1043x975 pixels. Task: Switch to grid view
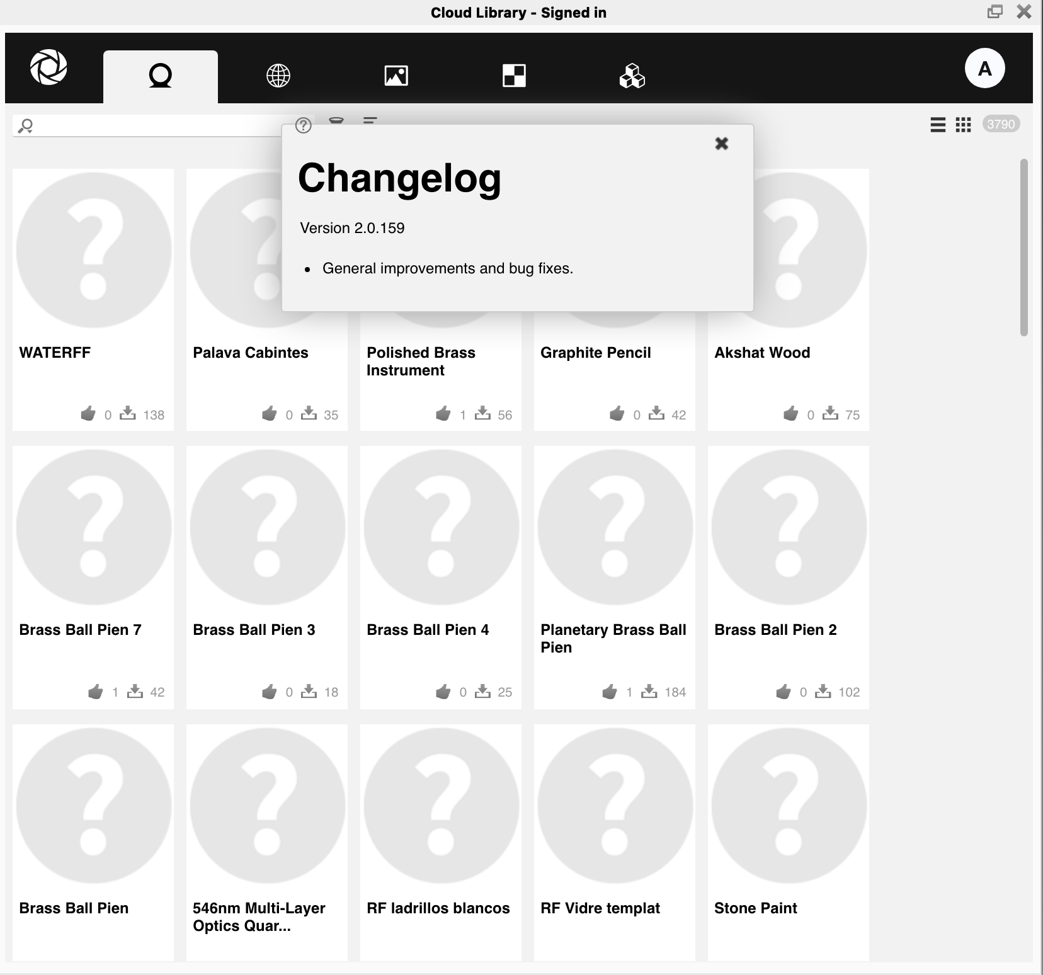coord(963,125)
